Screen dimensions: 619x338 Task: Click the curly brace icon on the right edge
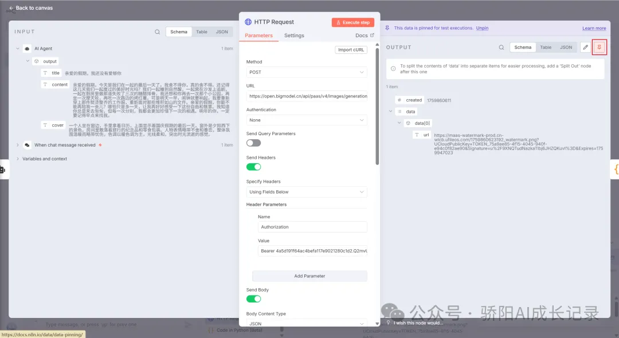[x=616, y=169]
